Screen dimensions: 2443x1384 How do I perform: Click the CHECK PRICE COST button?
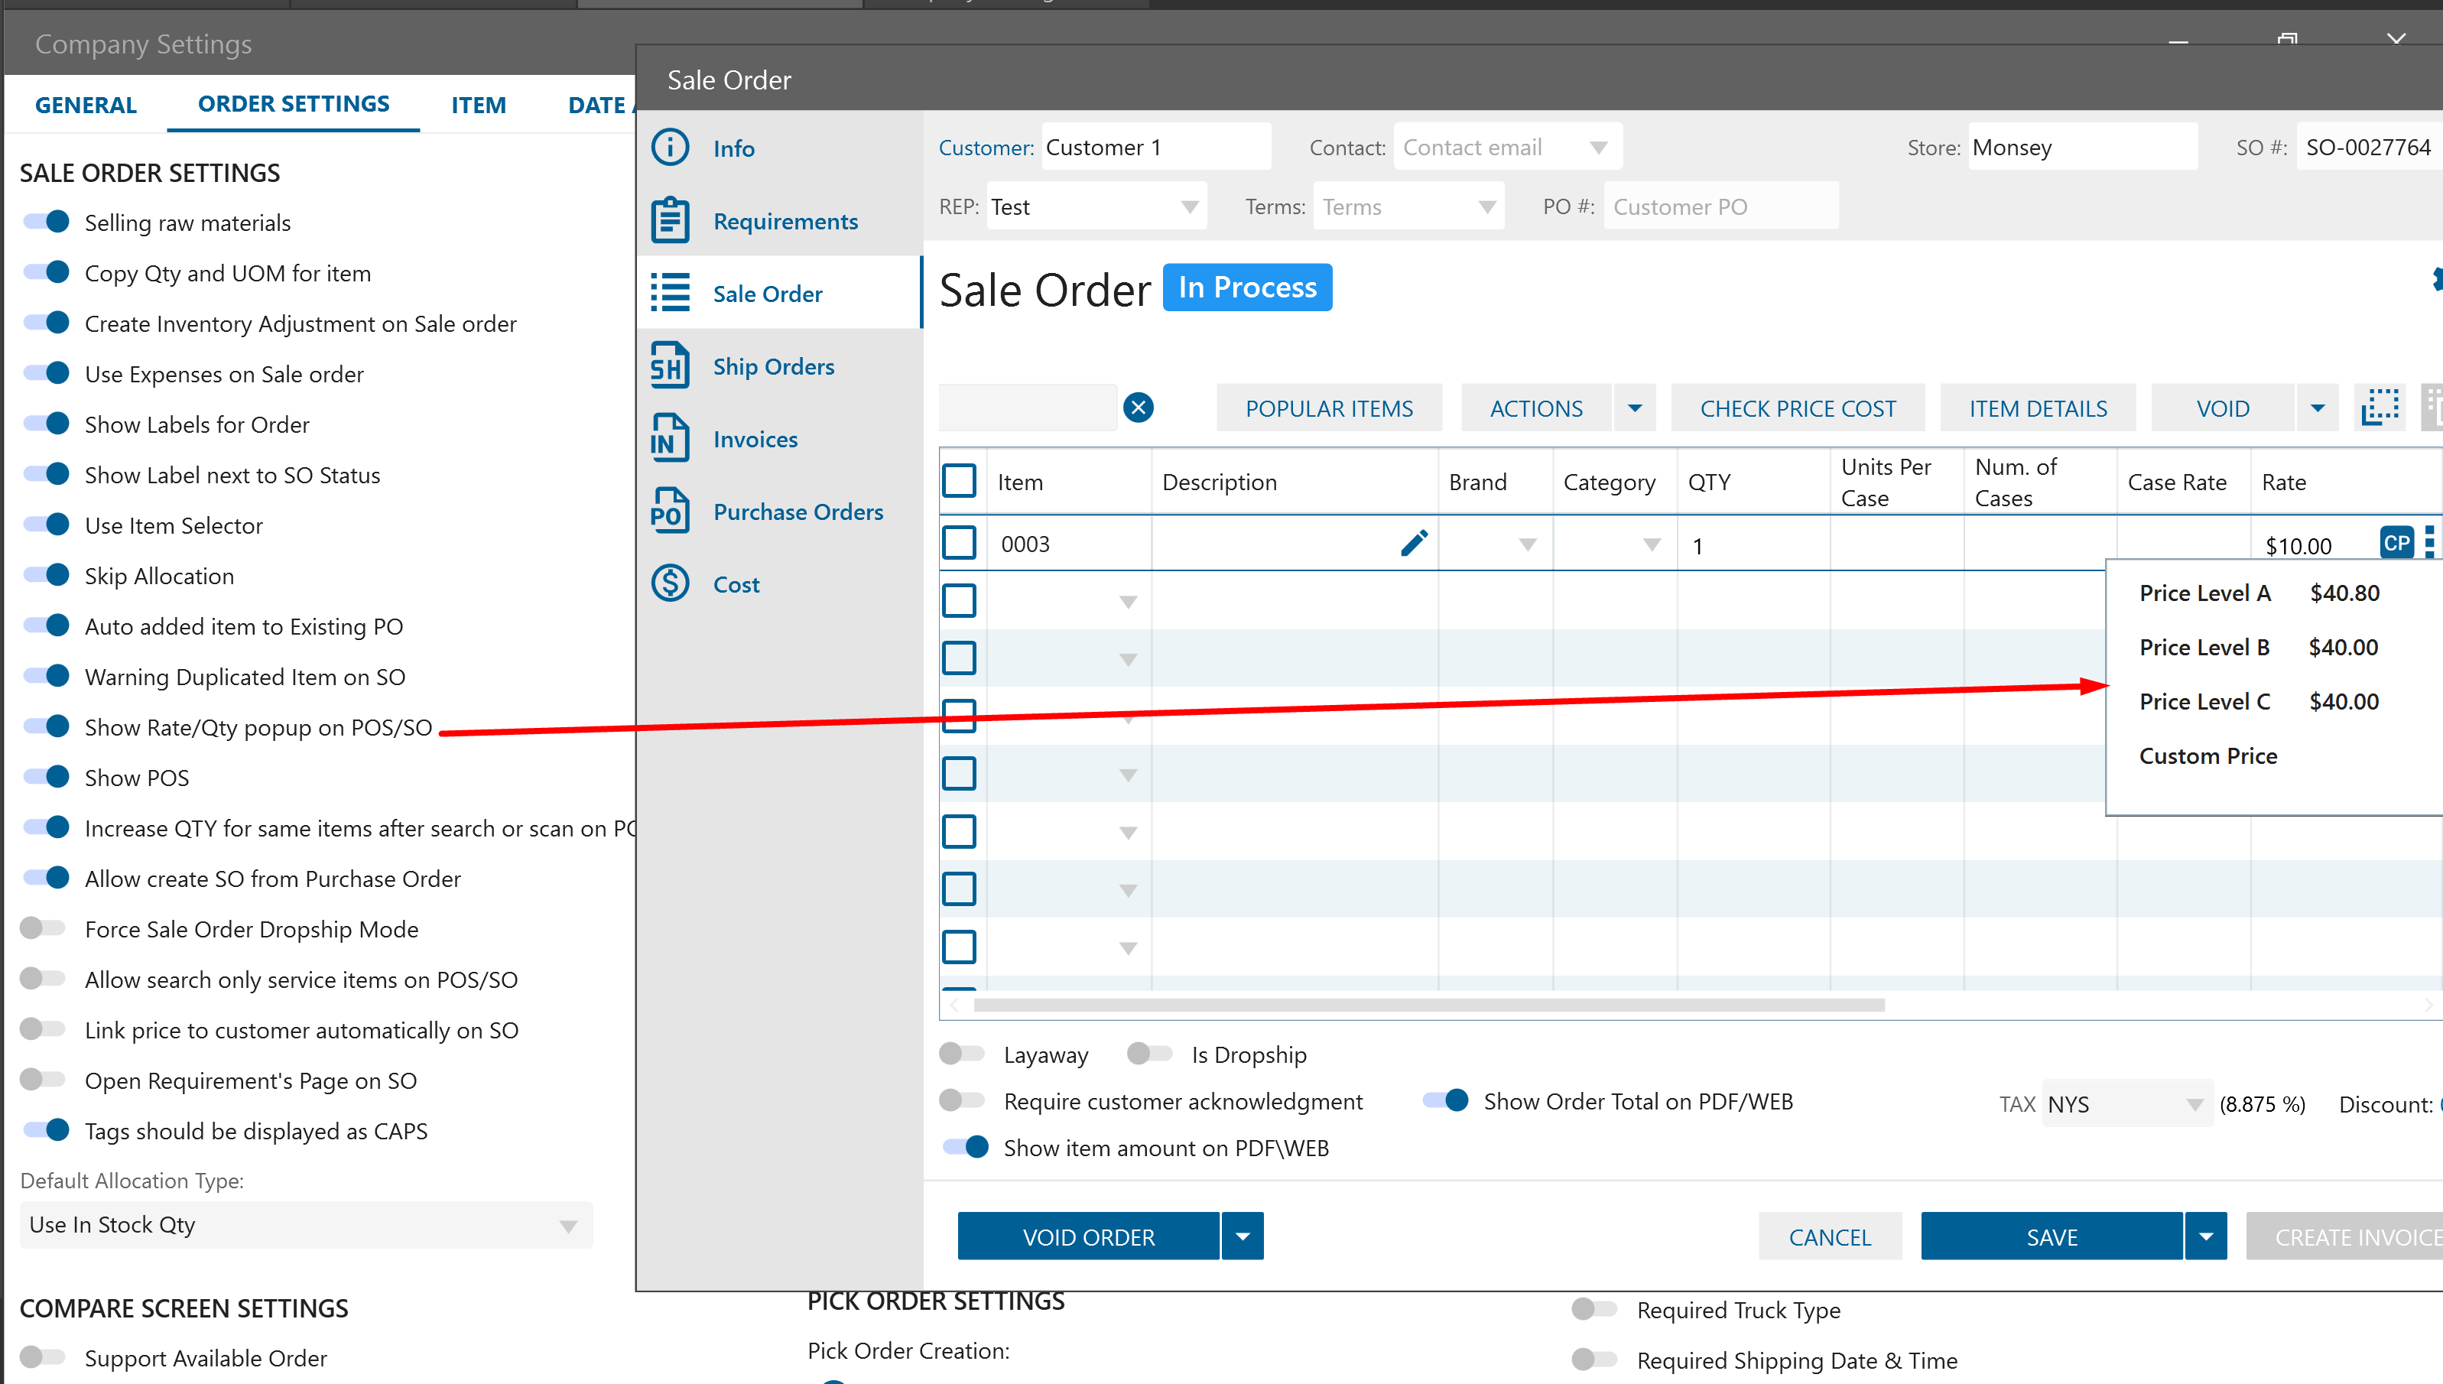click(1797, 409)
